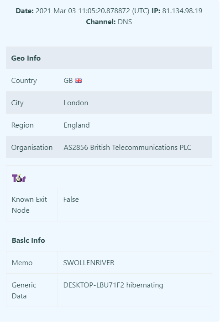The width and height of the screenshot is (220, 323).
Task: Click the Basic Info header
Action: pyautogui.click(x=28, y=240)
